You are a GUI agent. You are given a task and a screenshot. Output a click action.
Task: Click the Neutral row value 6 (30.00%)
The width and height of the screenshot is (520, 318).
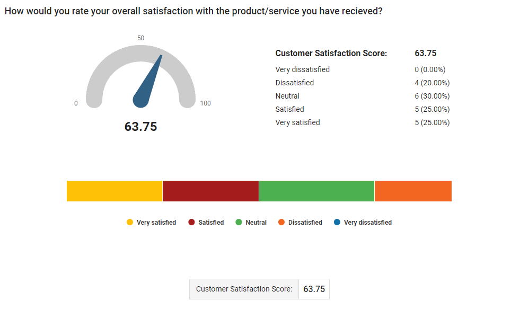click(x=432, y=96)
